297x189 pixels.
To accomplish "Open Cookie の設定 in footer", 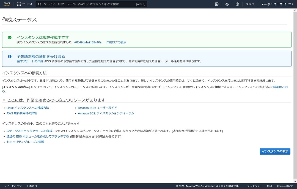I will point(285,186).
